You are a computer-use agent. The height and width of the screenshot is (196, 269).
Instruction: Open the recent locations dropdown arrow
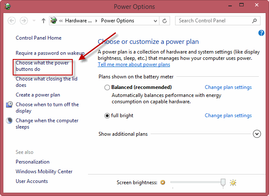pos(34,21)
